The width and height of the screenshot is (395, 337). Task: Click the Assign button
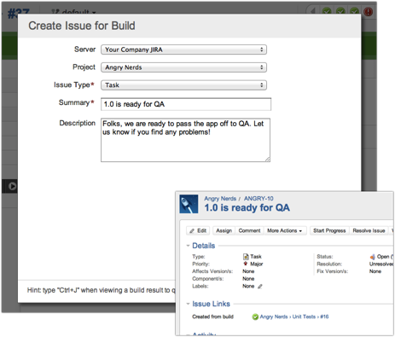(224, 230)
